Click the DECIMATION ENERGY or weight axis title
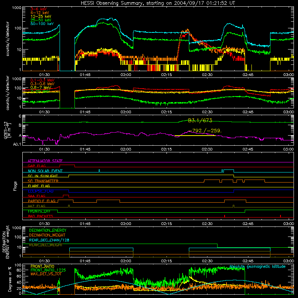The height and width of the screenshot is (298, 298). pyautogui.click(x=6, y=242)
